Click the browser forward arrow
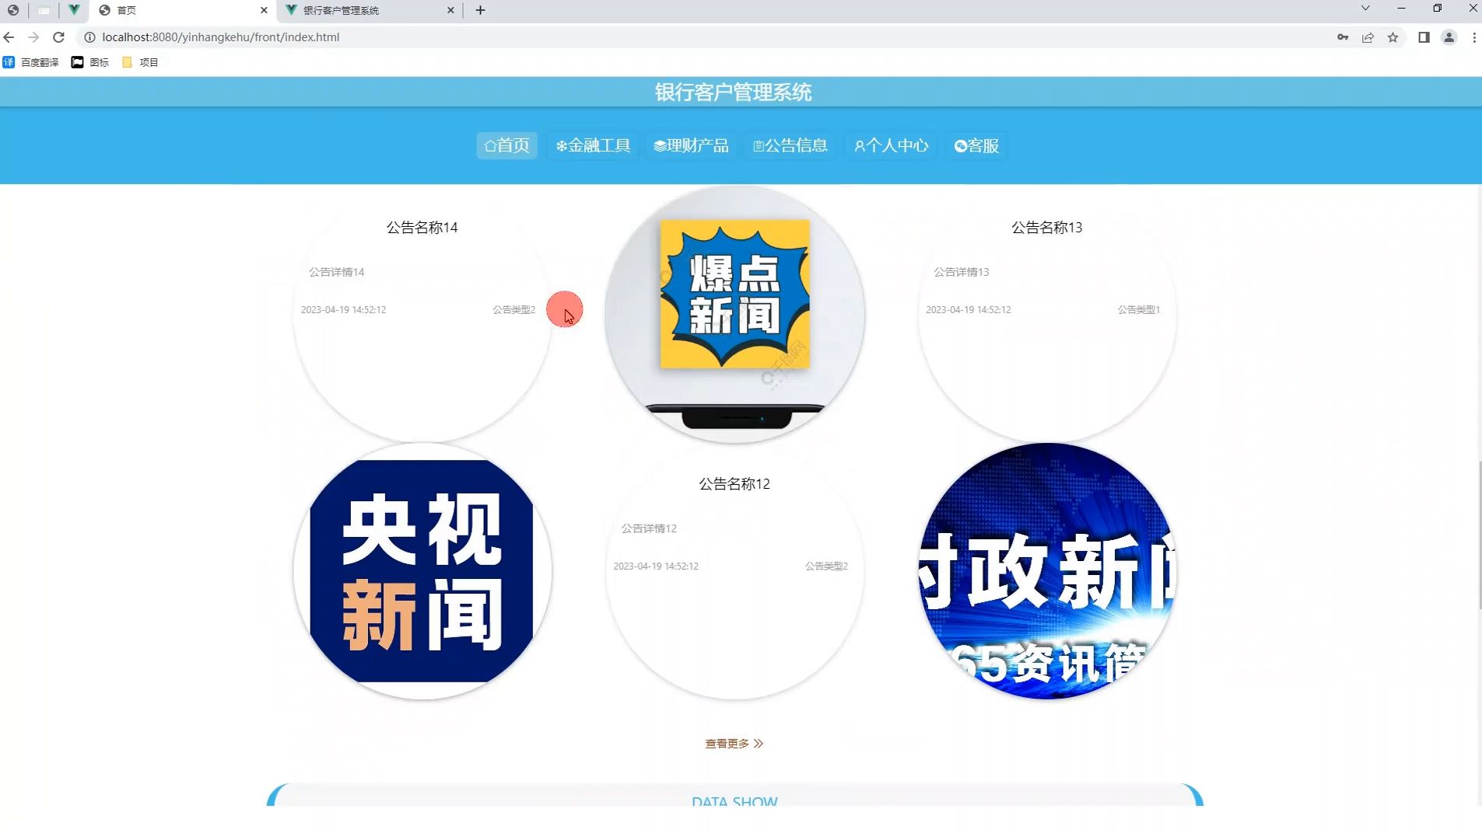 click(33, 37)
